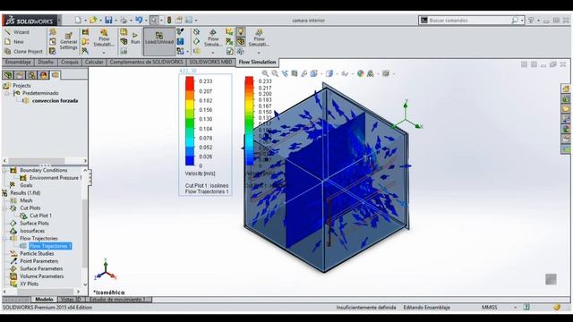
Task: Select Particle Studies item
Action: tap(37, 254)
